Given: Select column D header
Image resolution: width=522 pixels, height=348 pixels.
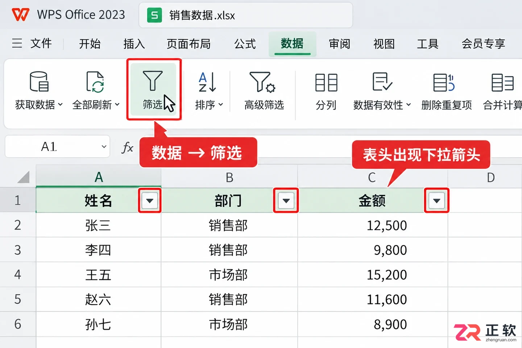Looking at the screenshot, I should pyautogui.click(x=485, y=177).
